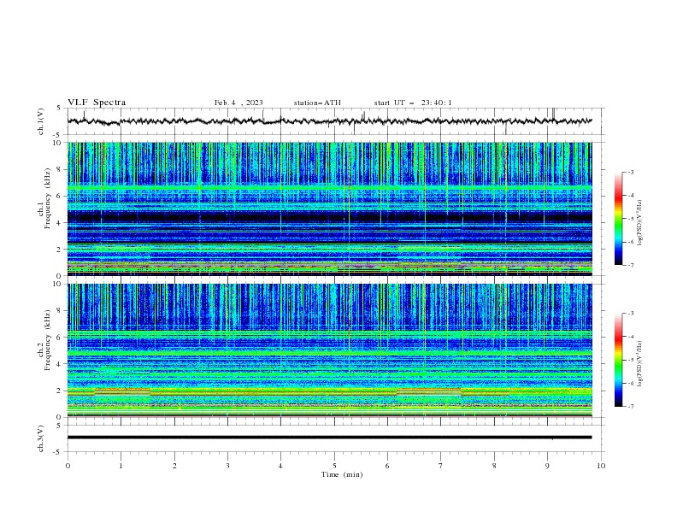
Task: Click the "station=ATH" header label
Action: tap(317, 103)
